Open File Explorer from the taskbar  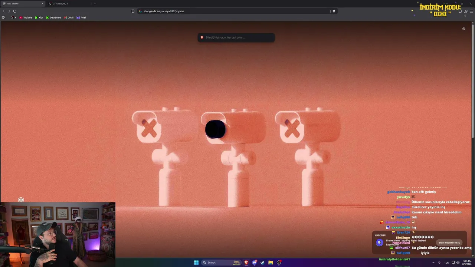point(271,263)
